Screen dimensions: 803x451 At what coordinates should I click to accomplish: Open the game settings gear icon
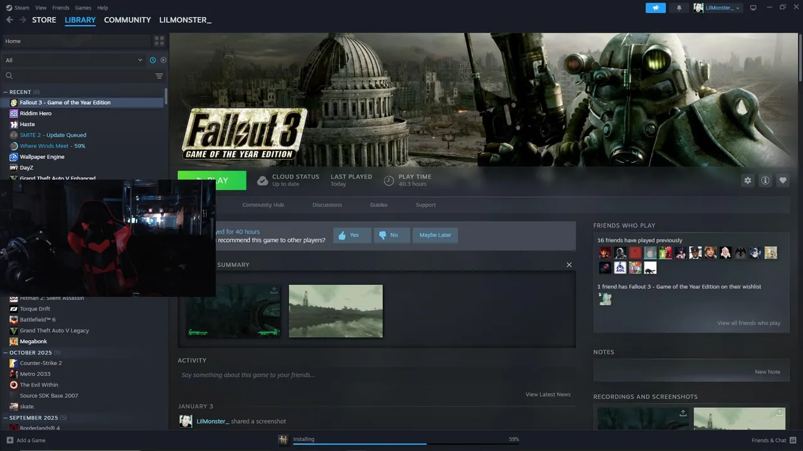click(748, 180)
